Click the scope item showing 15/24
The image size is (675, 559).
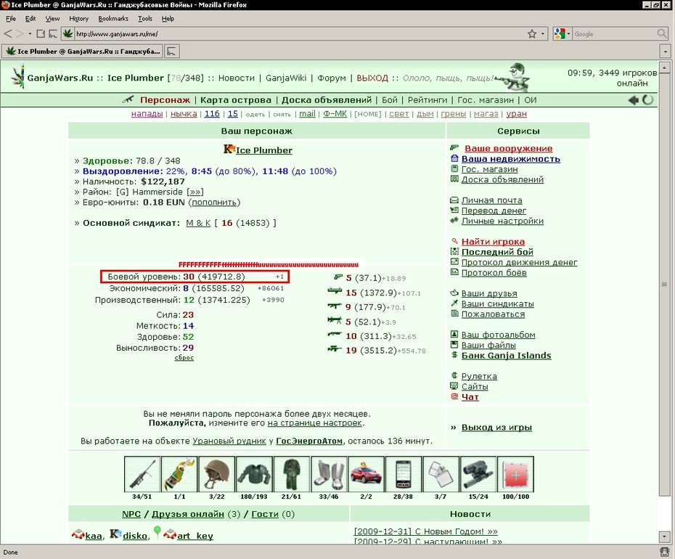click(478, 474)
